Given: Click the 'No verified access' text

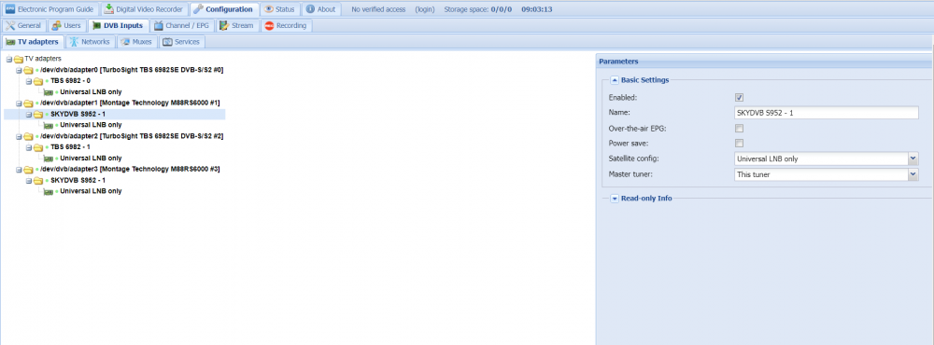Looking at the screenshot, I should tap(379, 9).
